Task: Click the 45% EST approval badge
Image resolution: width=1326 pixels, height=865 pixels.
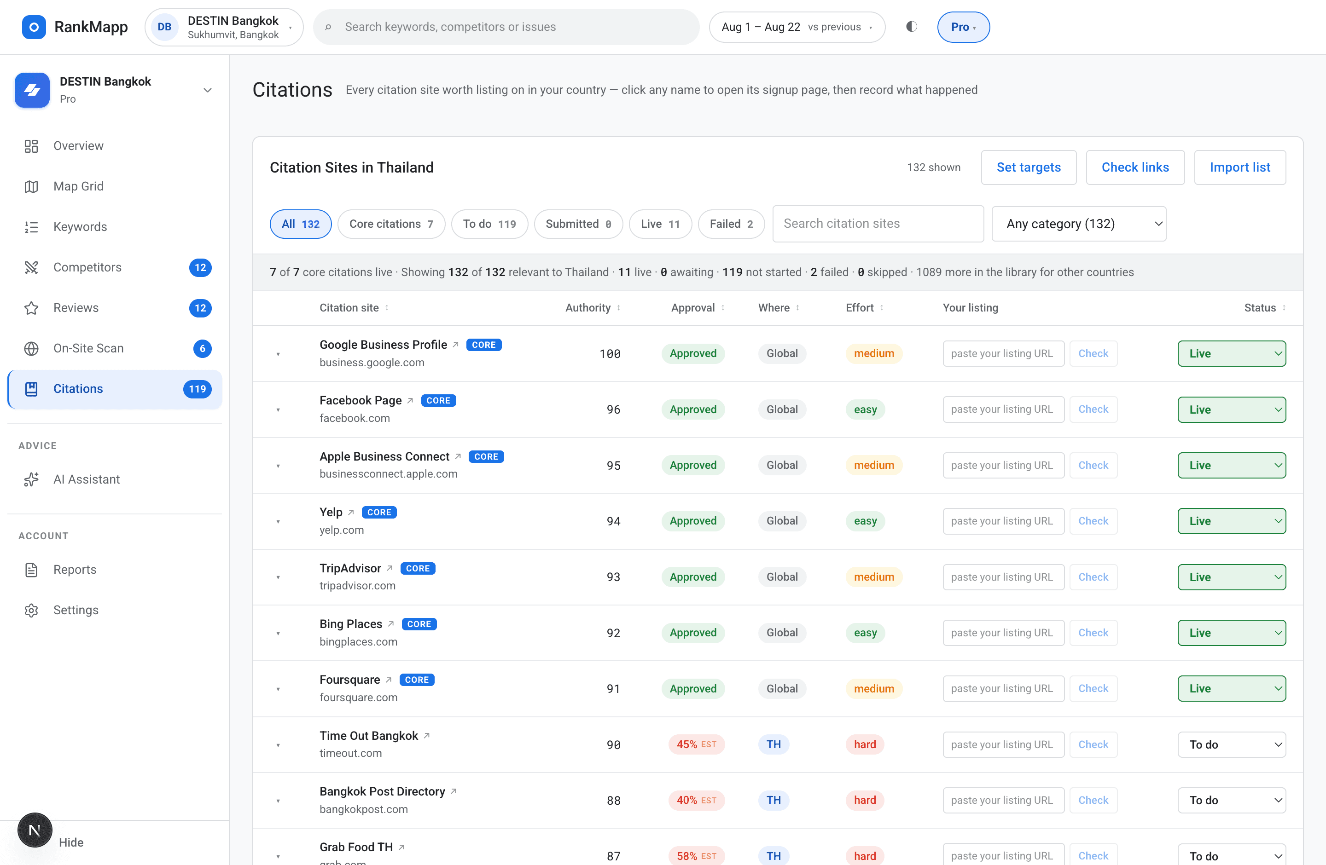Action: [x=697, y=745]
